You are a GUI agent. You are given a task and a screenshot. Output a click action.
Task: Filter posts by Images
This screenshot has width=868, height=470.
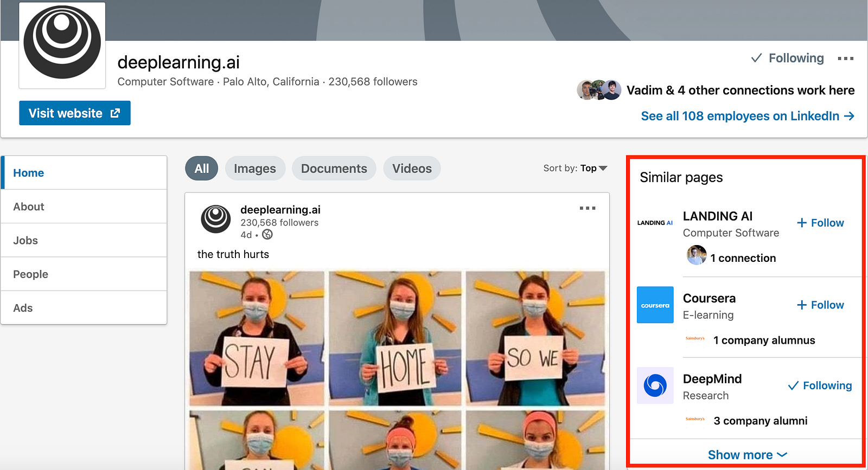[x=255, y=169]
